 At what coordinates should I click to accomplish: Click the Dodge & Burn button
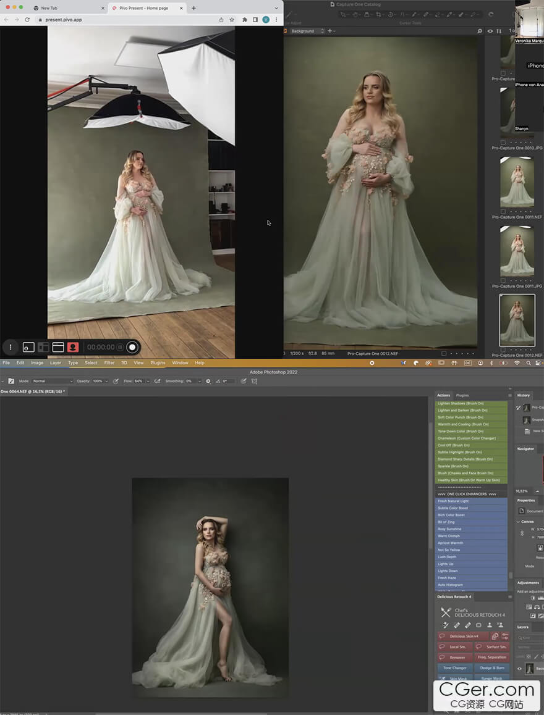point(491,667)
